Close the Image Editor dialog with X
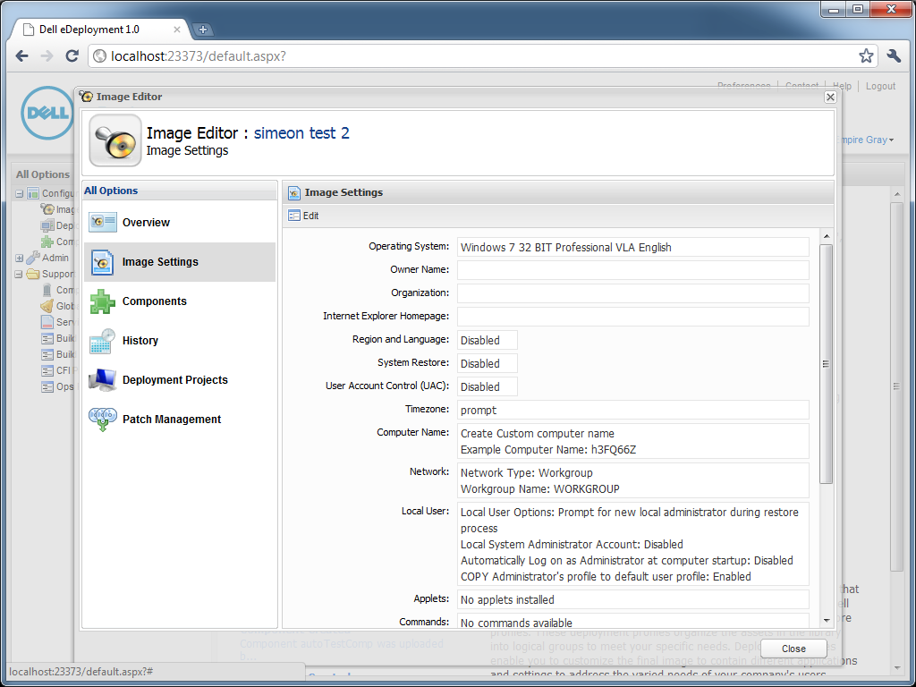Viewport: 916px width, 687px height. [830, 97]
